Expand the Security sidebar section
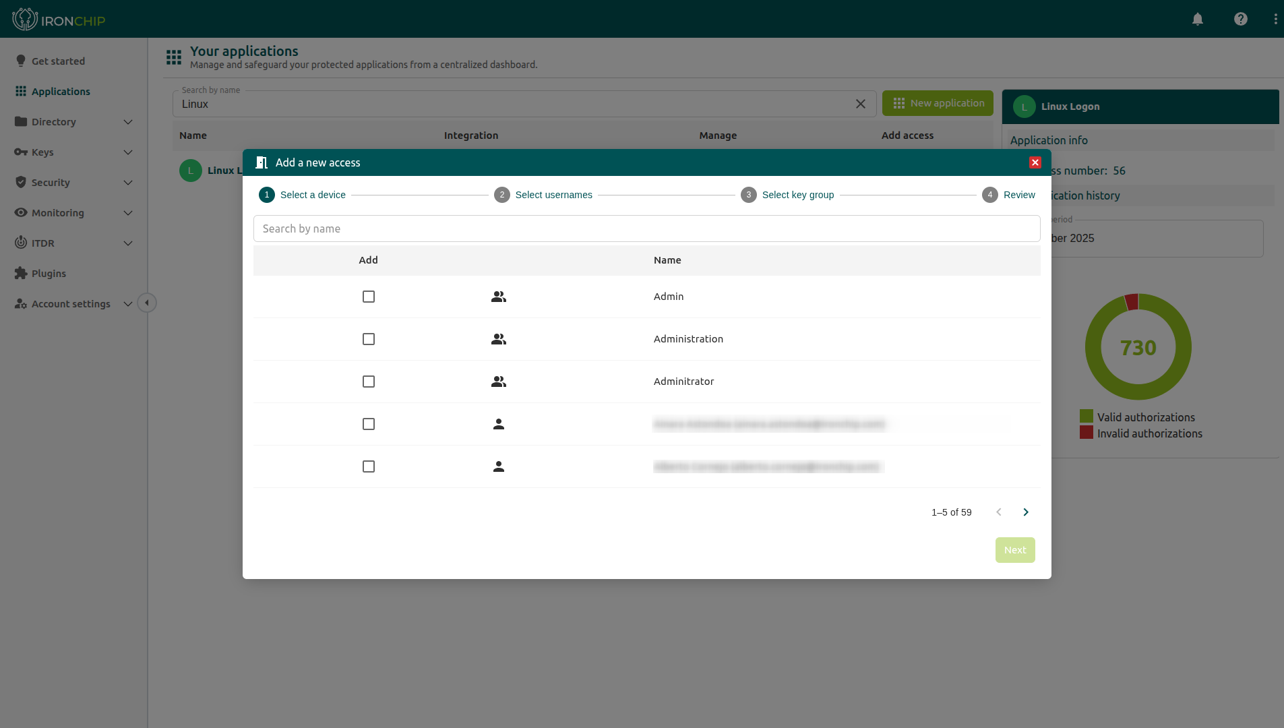The image size is (1284, 728). [x=73, y=183]
